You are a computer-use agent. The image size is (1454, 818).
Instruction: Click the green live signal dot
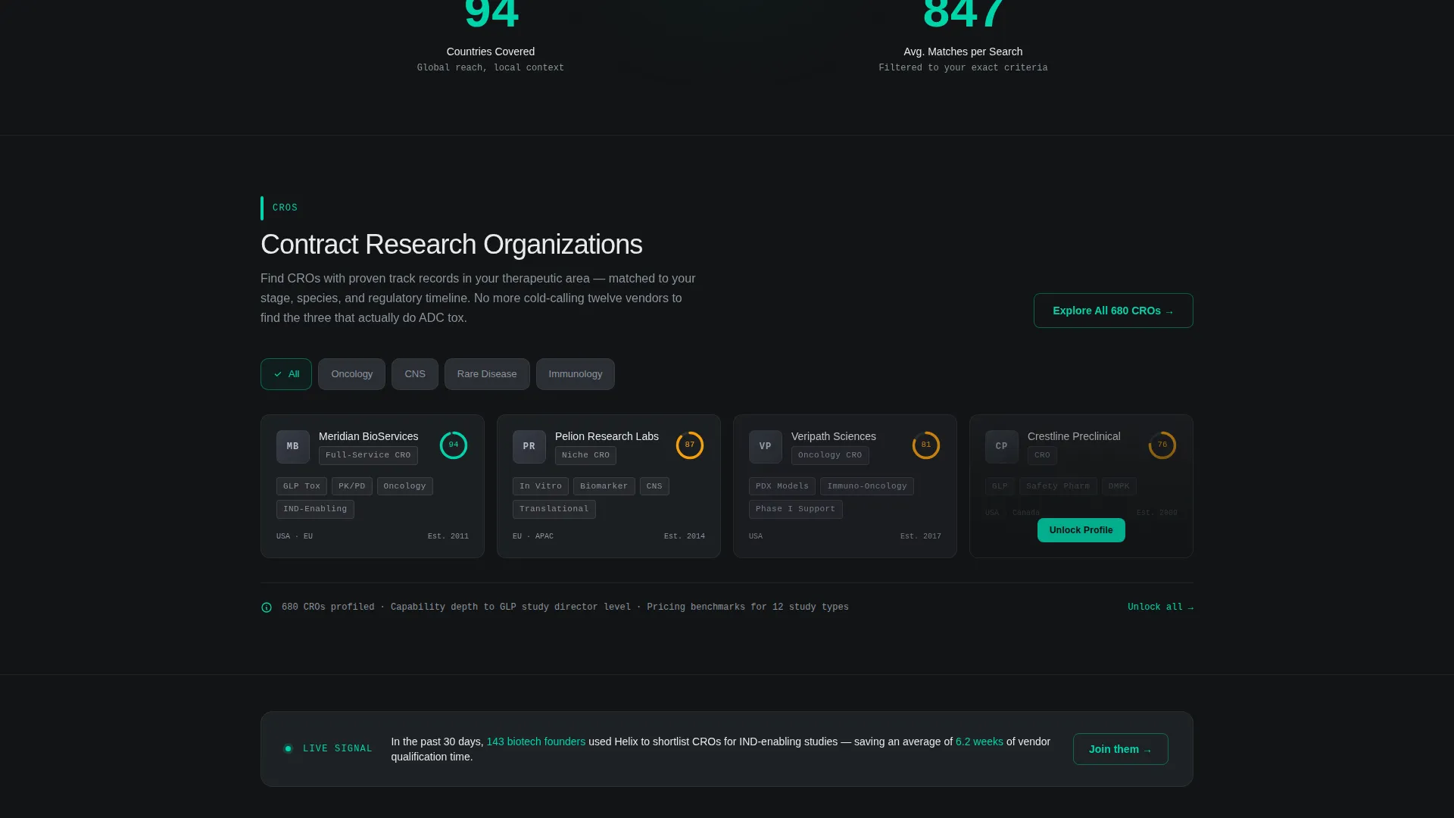[x=289, y=748]
